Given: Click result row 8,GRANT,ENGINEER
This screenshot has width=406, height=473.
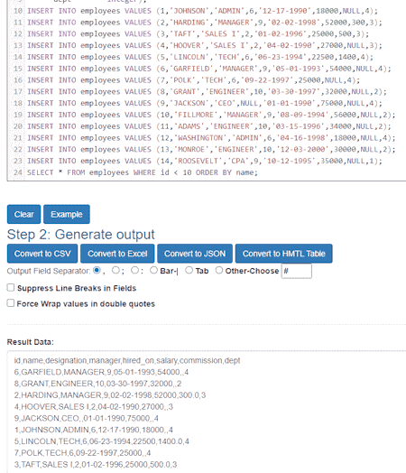Looking at the screenshot, I should (x=97, y=384).
